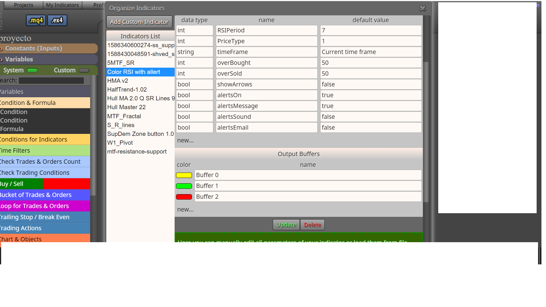546x307 pixels.
Task: Toggle the Custom switch
Action: (84, 70)
